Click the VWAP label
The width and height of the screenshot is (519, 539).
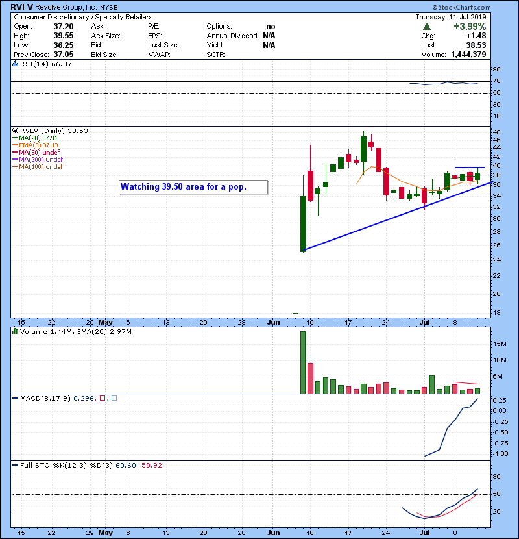click(x=159, y=55)
